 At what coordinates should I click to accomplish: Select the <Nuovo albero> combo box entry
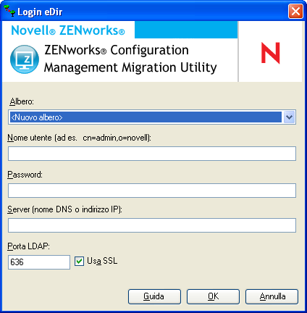point(146,117)
